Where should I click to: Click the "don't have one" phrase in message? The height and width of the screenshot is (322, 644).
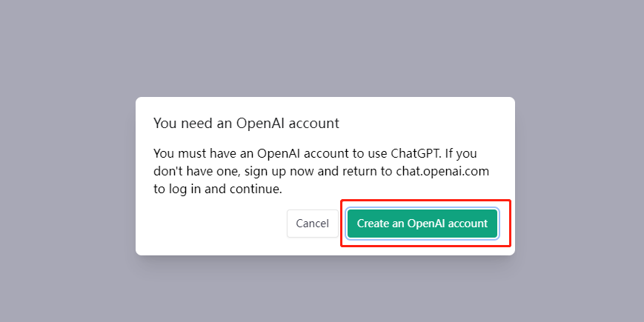(x=191, y=171)
